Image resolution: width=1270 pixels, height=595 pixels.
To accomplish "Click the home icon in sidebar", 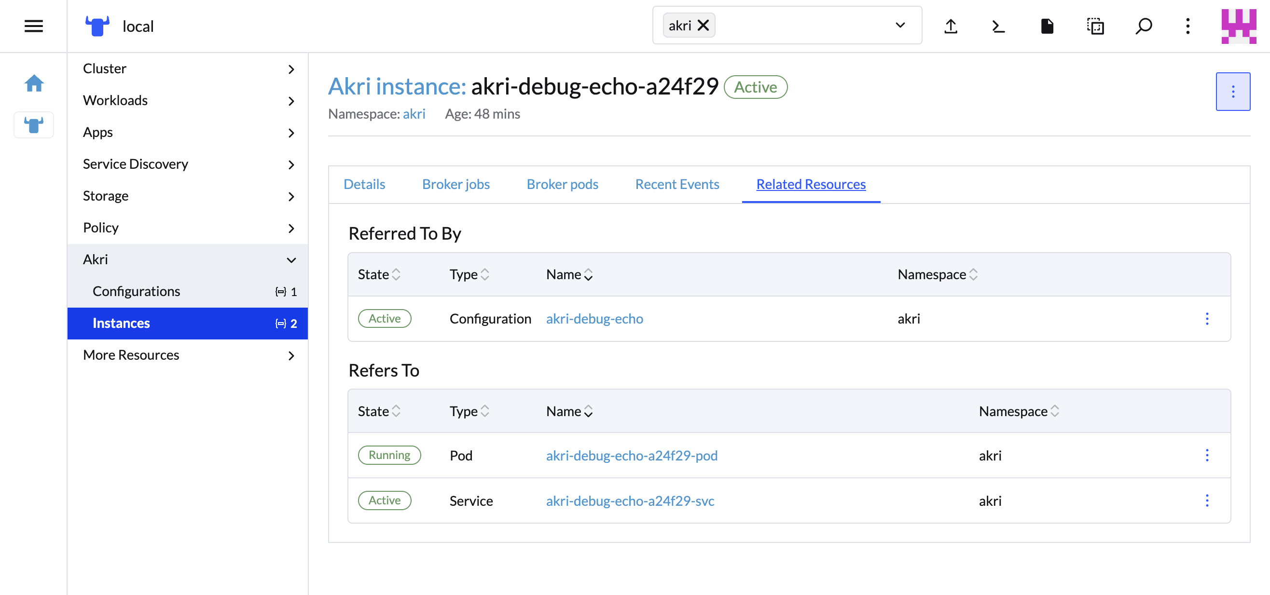I will [x=34, y=83].
